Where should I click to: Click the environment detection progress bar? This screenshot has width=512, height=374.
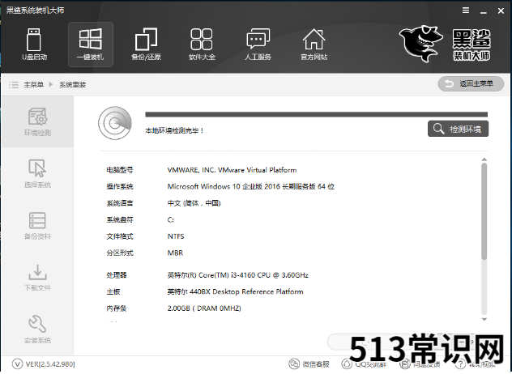click(317, 115)
